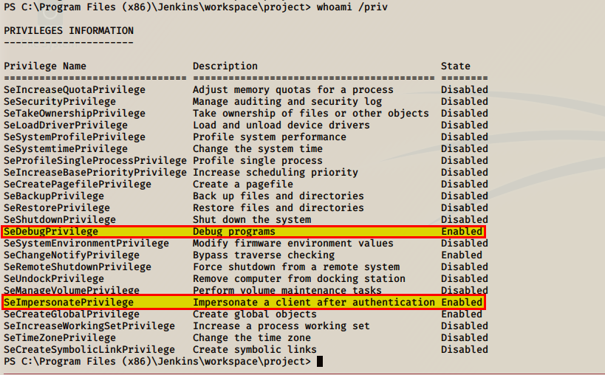Click 'Create symbolic links' description
This screenshot has width=605, height=375.
(x=255, y=349)
